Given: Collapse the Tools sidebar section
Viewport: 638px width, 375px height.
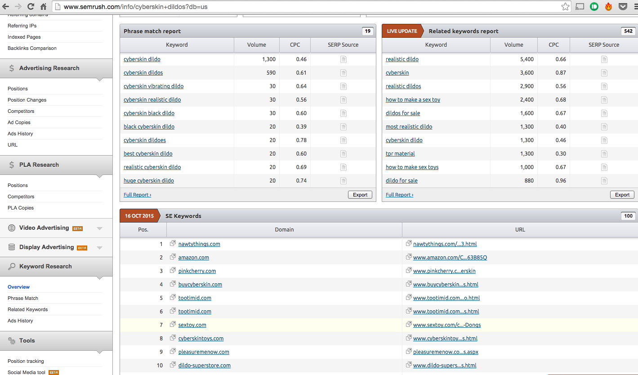Looking at the screenshot, I should pyautogui.click(x=100, y=353).
